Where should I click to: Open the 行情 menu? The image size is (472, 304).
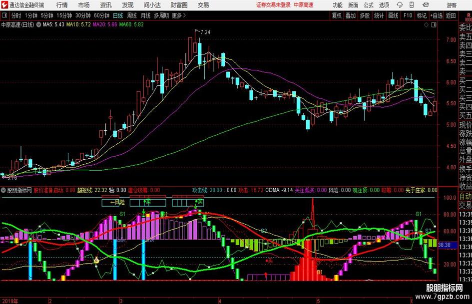coord(62,5)
